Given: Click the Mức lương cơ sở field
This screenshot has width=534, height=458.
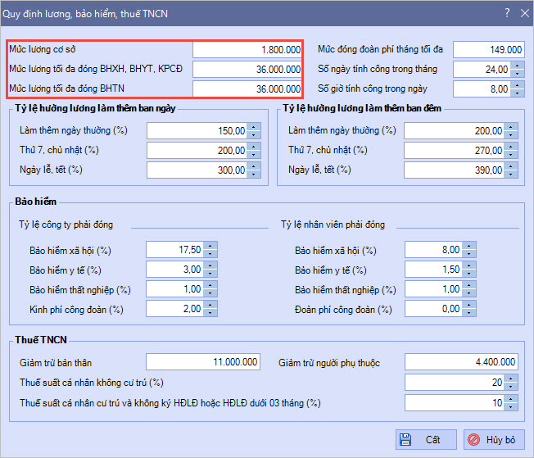Looking at the screenshot, I should point(247,50).
